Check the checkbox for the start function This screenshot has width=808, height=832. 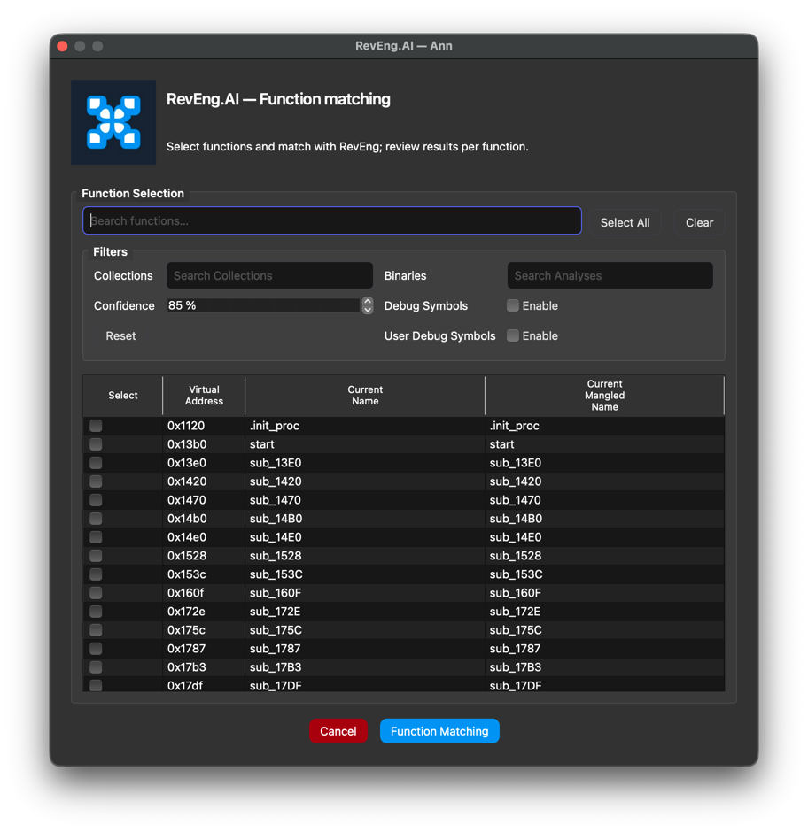pyautogui.click(x=95, y=444)
